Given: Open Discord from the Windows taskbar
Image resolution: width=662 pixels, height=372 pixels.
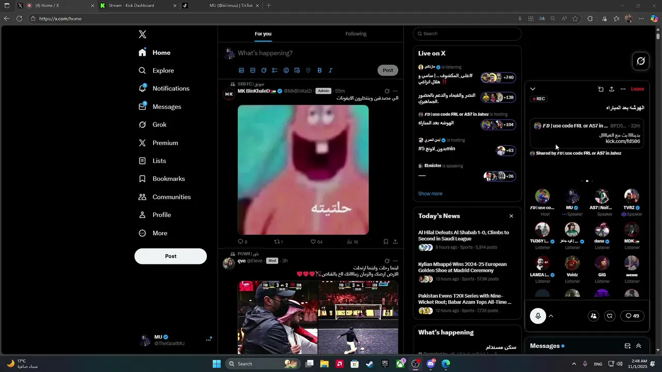Looking at the screenshot, I should coord(431,364).
